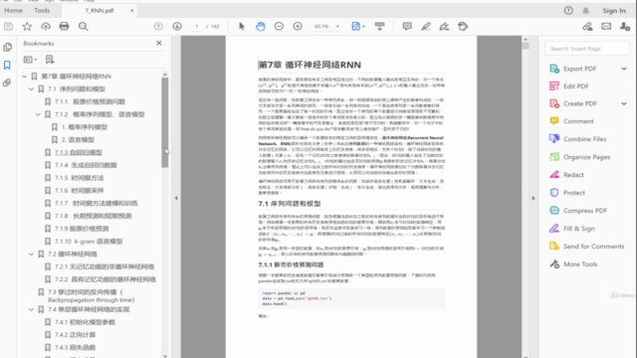Screen dimensions: 637x358
Task: Zoom out with the minus icon
Action: coord(279,27)
